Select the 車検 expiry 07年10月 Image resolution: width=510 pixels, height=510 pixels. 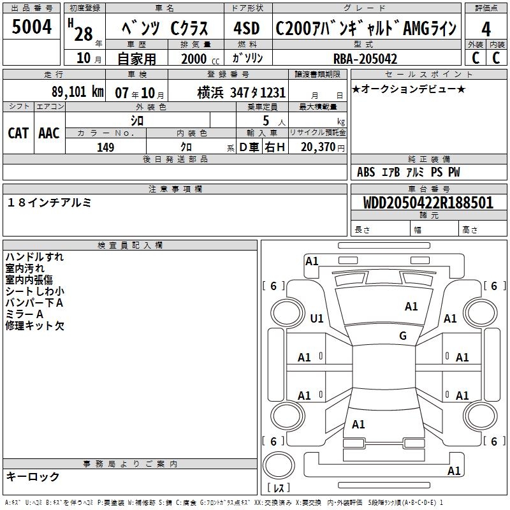(x=140, y=93)
